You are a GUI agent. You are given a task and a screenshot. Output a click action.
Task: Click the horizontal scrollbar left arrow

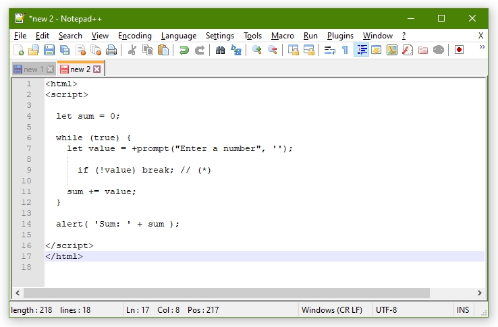(x=18, y=293)
